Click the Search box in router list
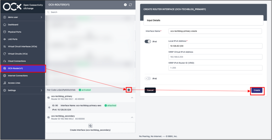The width and height of the screenshot is (272, 140). pyautogui.click(x=90, y=12)
